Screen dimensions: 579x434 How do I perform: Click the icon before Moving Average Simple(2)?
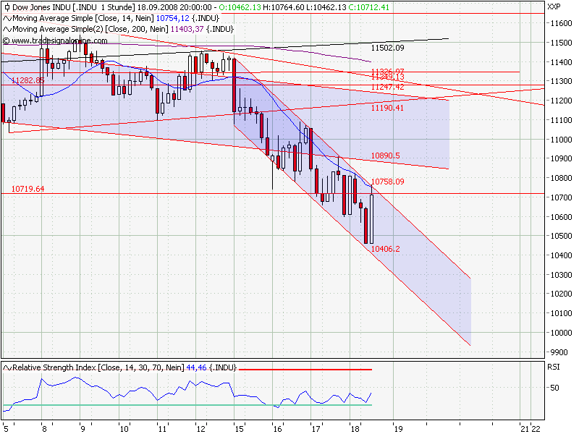7,29
